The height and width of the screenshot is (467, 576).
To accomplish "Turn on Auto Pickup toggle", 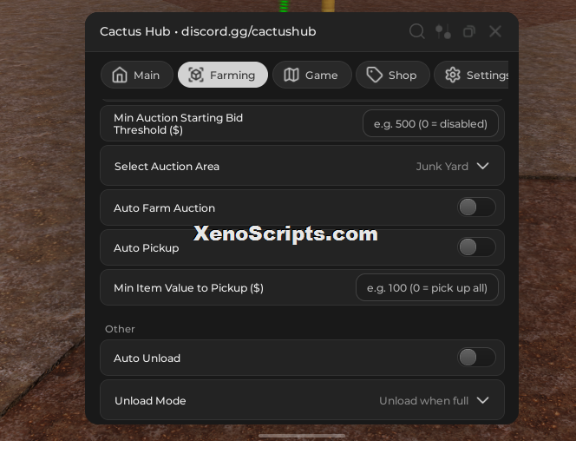I will pos(476,247).
